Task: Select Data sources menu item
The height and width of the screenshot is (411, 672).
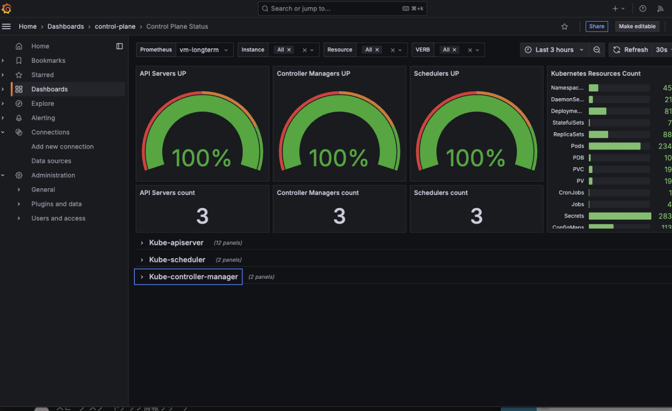Action: pos(51,161)
